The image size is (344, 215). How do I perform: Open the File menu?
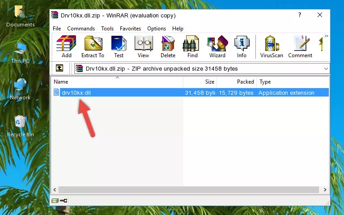[x=57, y=29]
